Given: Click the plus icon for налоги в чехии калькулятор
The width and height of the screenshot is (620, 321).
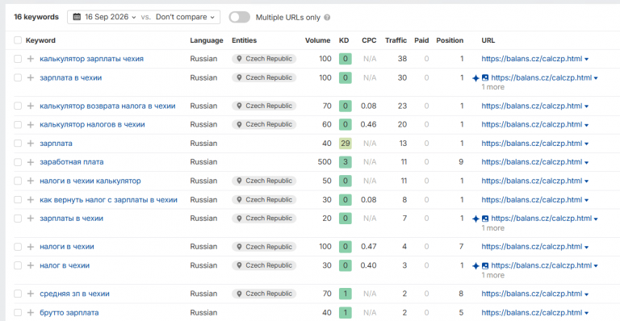Looking at the screenshot, I should tap(31, 181).
